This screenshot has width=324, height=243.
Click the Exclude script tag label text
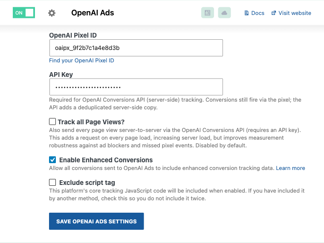87,182
